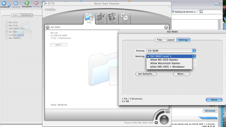
Task: Click the large round burn button
Action: [x=164, y=119]
